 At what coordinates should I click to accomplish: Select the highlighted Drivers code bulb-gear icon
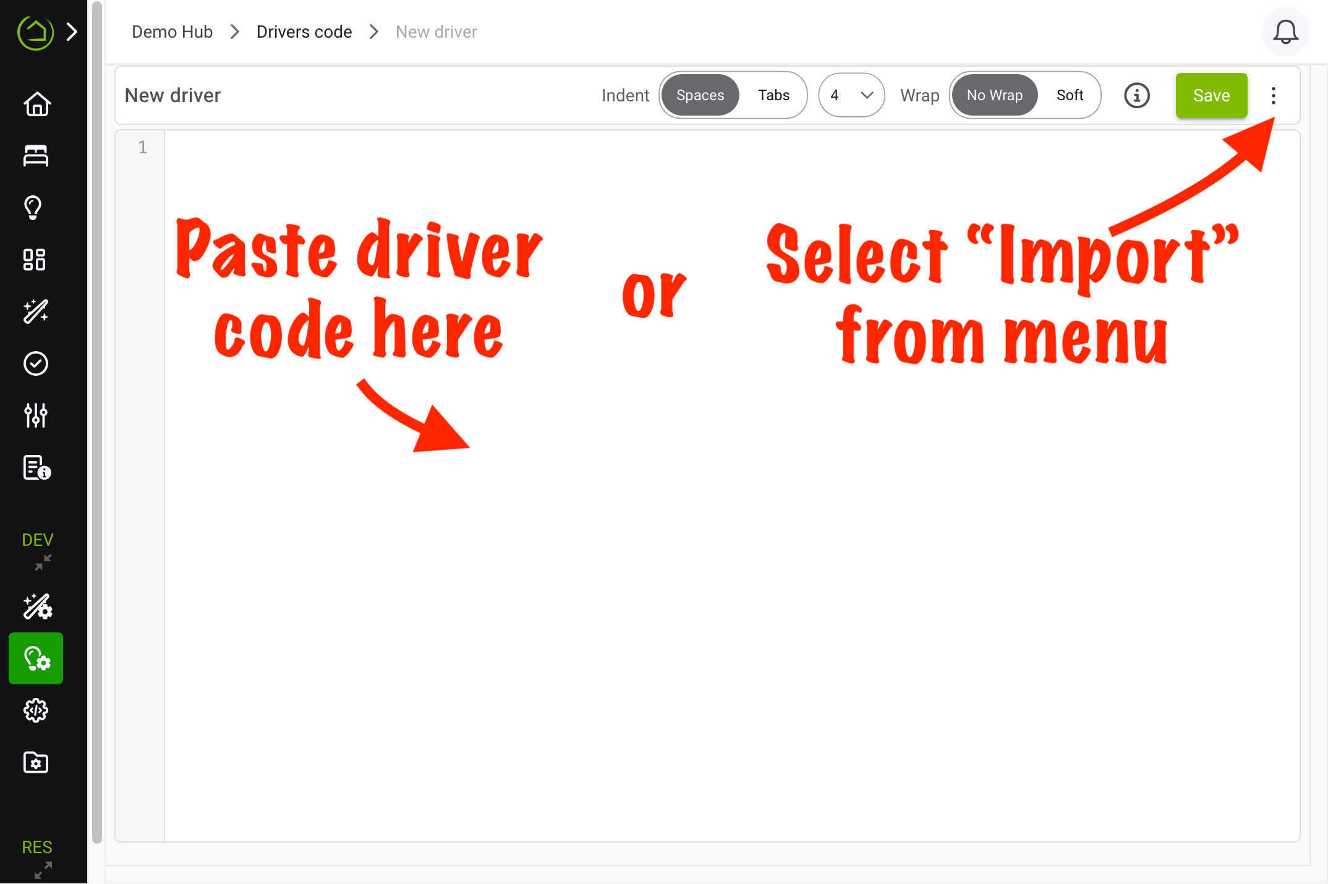pyautogui.click(x=36, y=658)
